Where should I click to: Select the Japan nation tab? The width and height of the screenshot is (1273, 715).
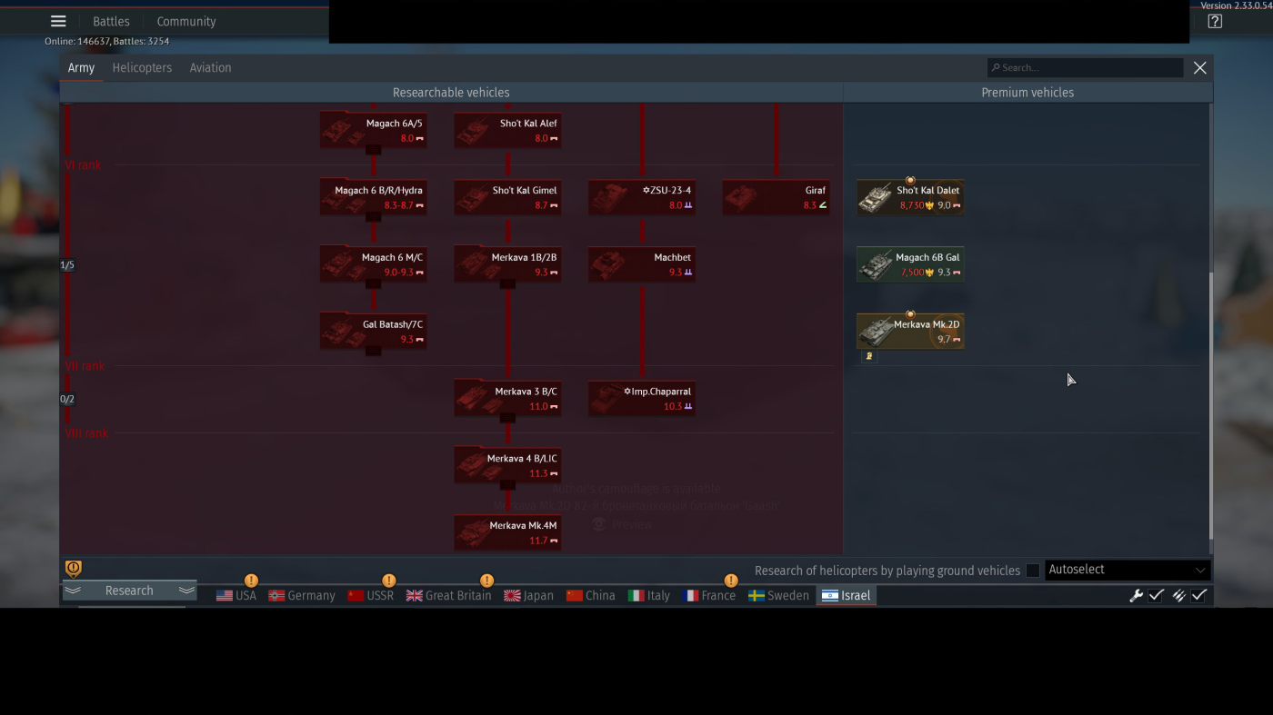(x=528, y=596)
